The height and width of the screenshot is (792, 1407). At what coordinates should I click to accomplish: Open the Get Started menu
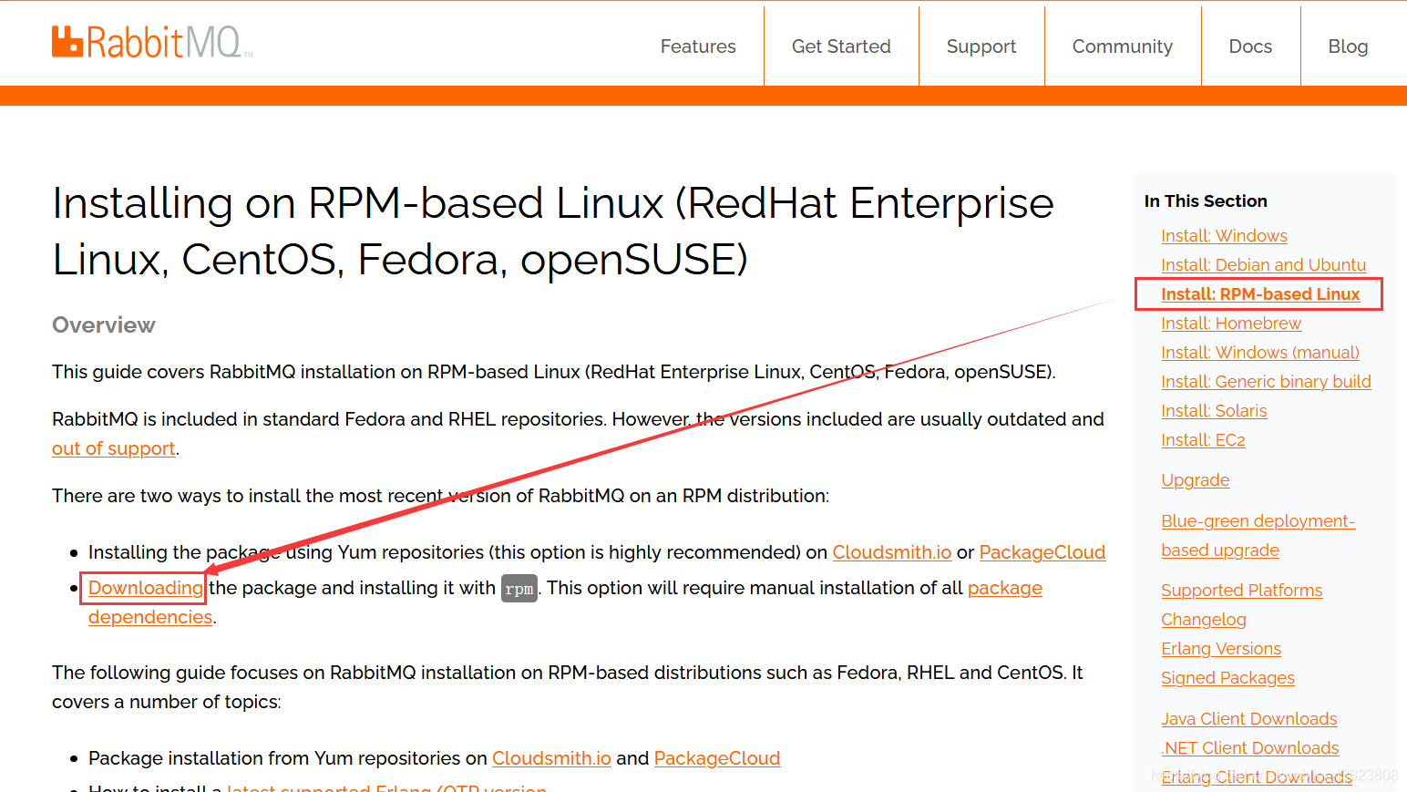click(841, 46)
